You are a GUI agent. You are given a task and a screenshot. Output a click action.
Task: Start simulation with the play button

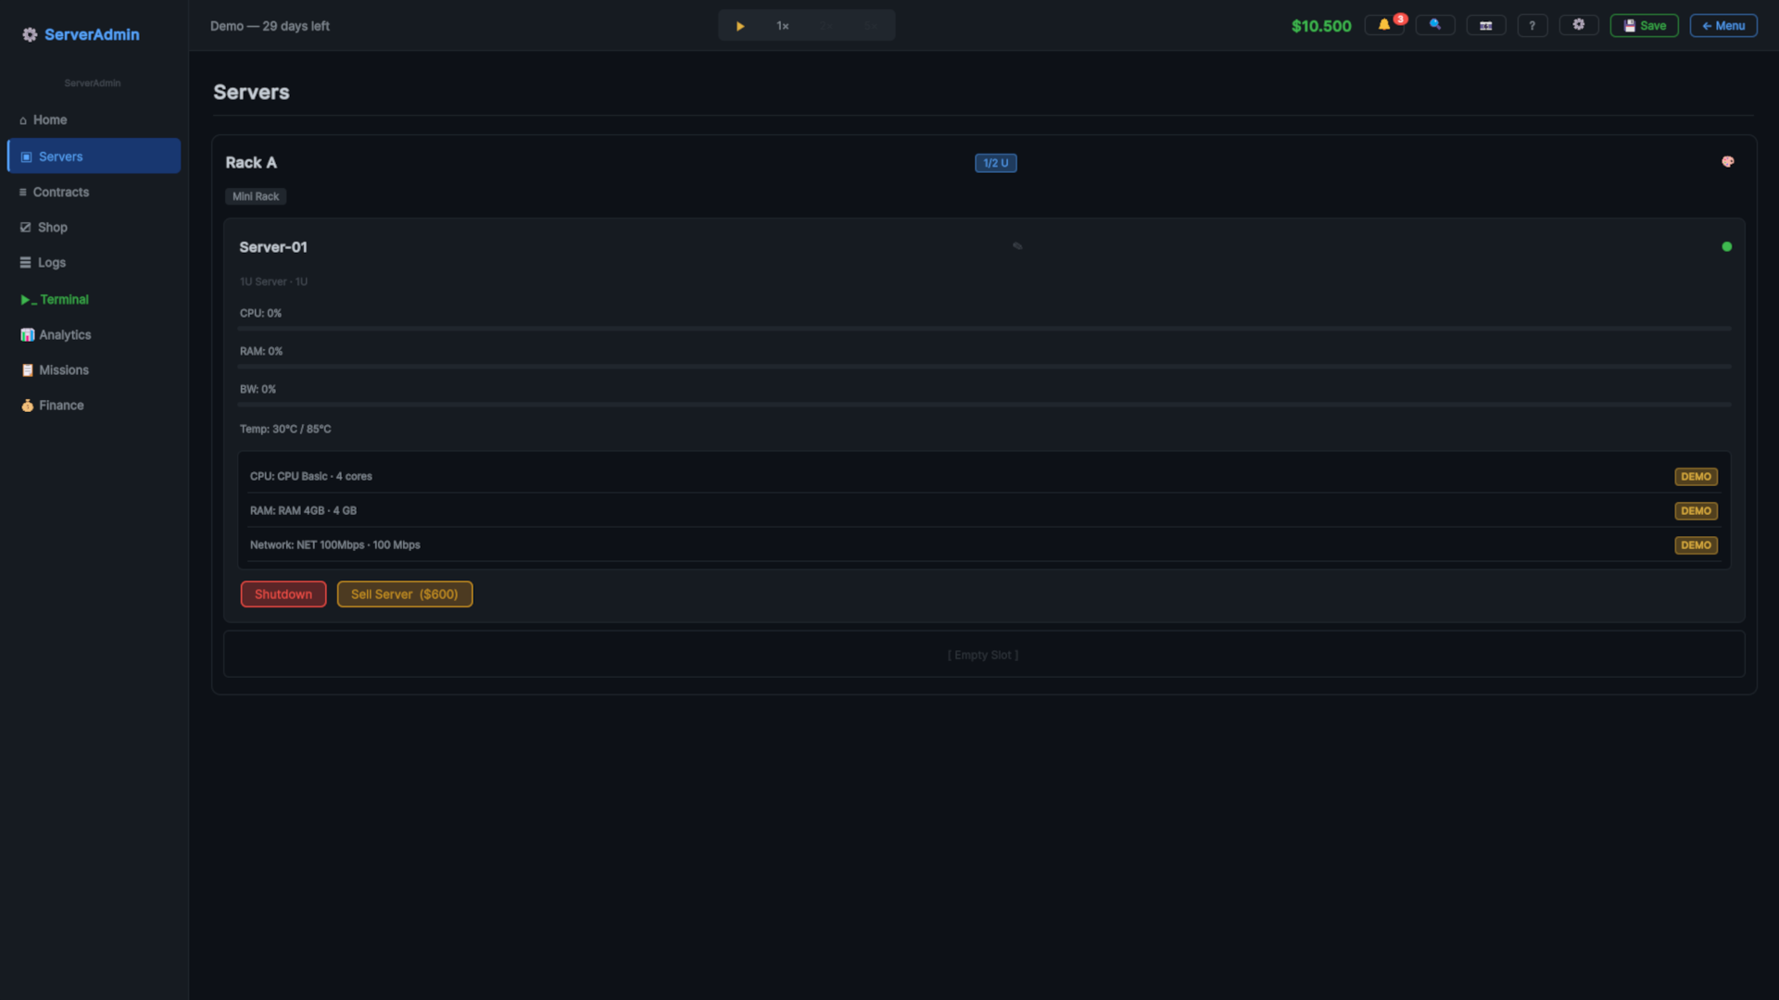tap(740, 26)
